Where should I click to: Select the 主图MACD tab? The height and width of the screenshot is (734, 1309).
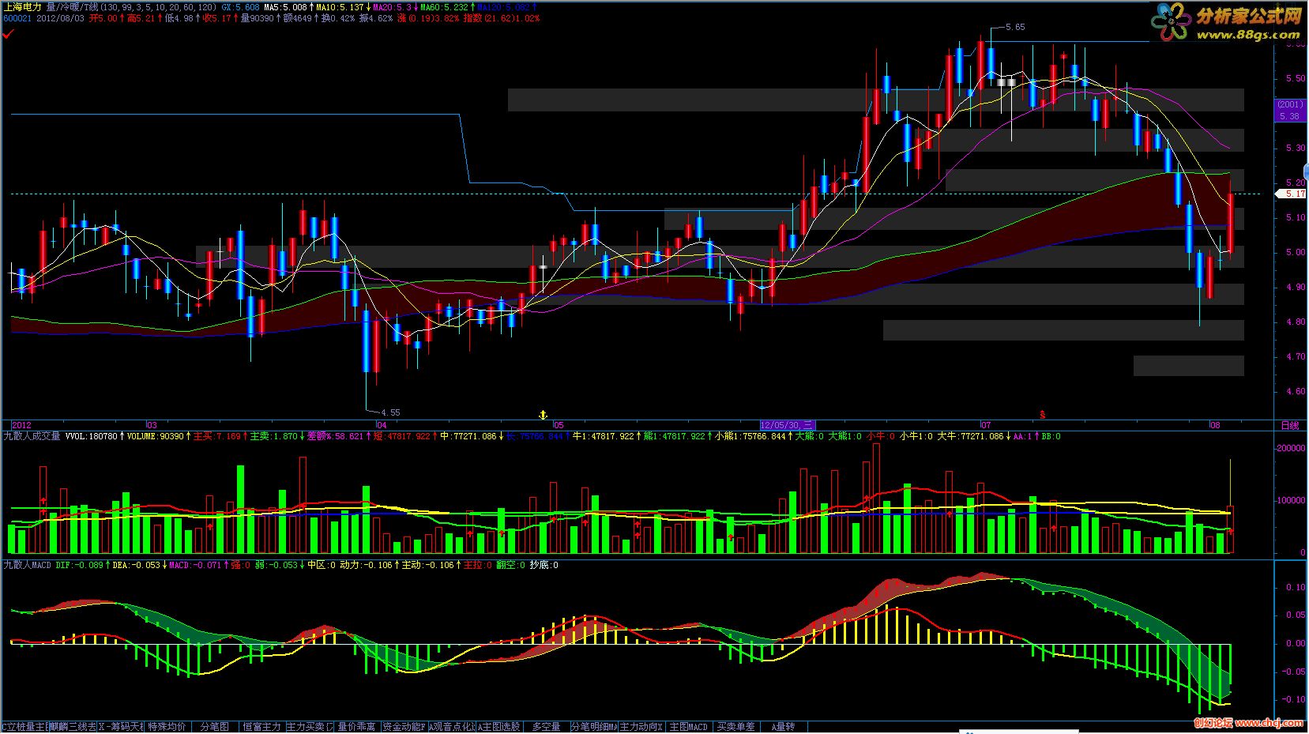click(x=688, y=726)
